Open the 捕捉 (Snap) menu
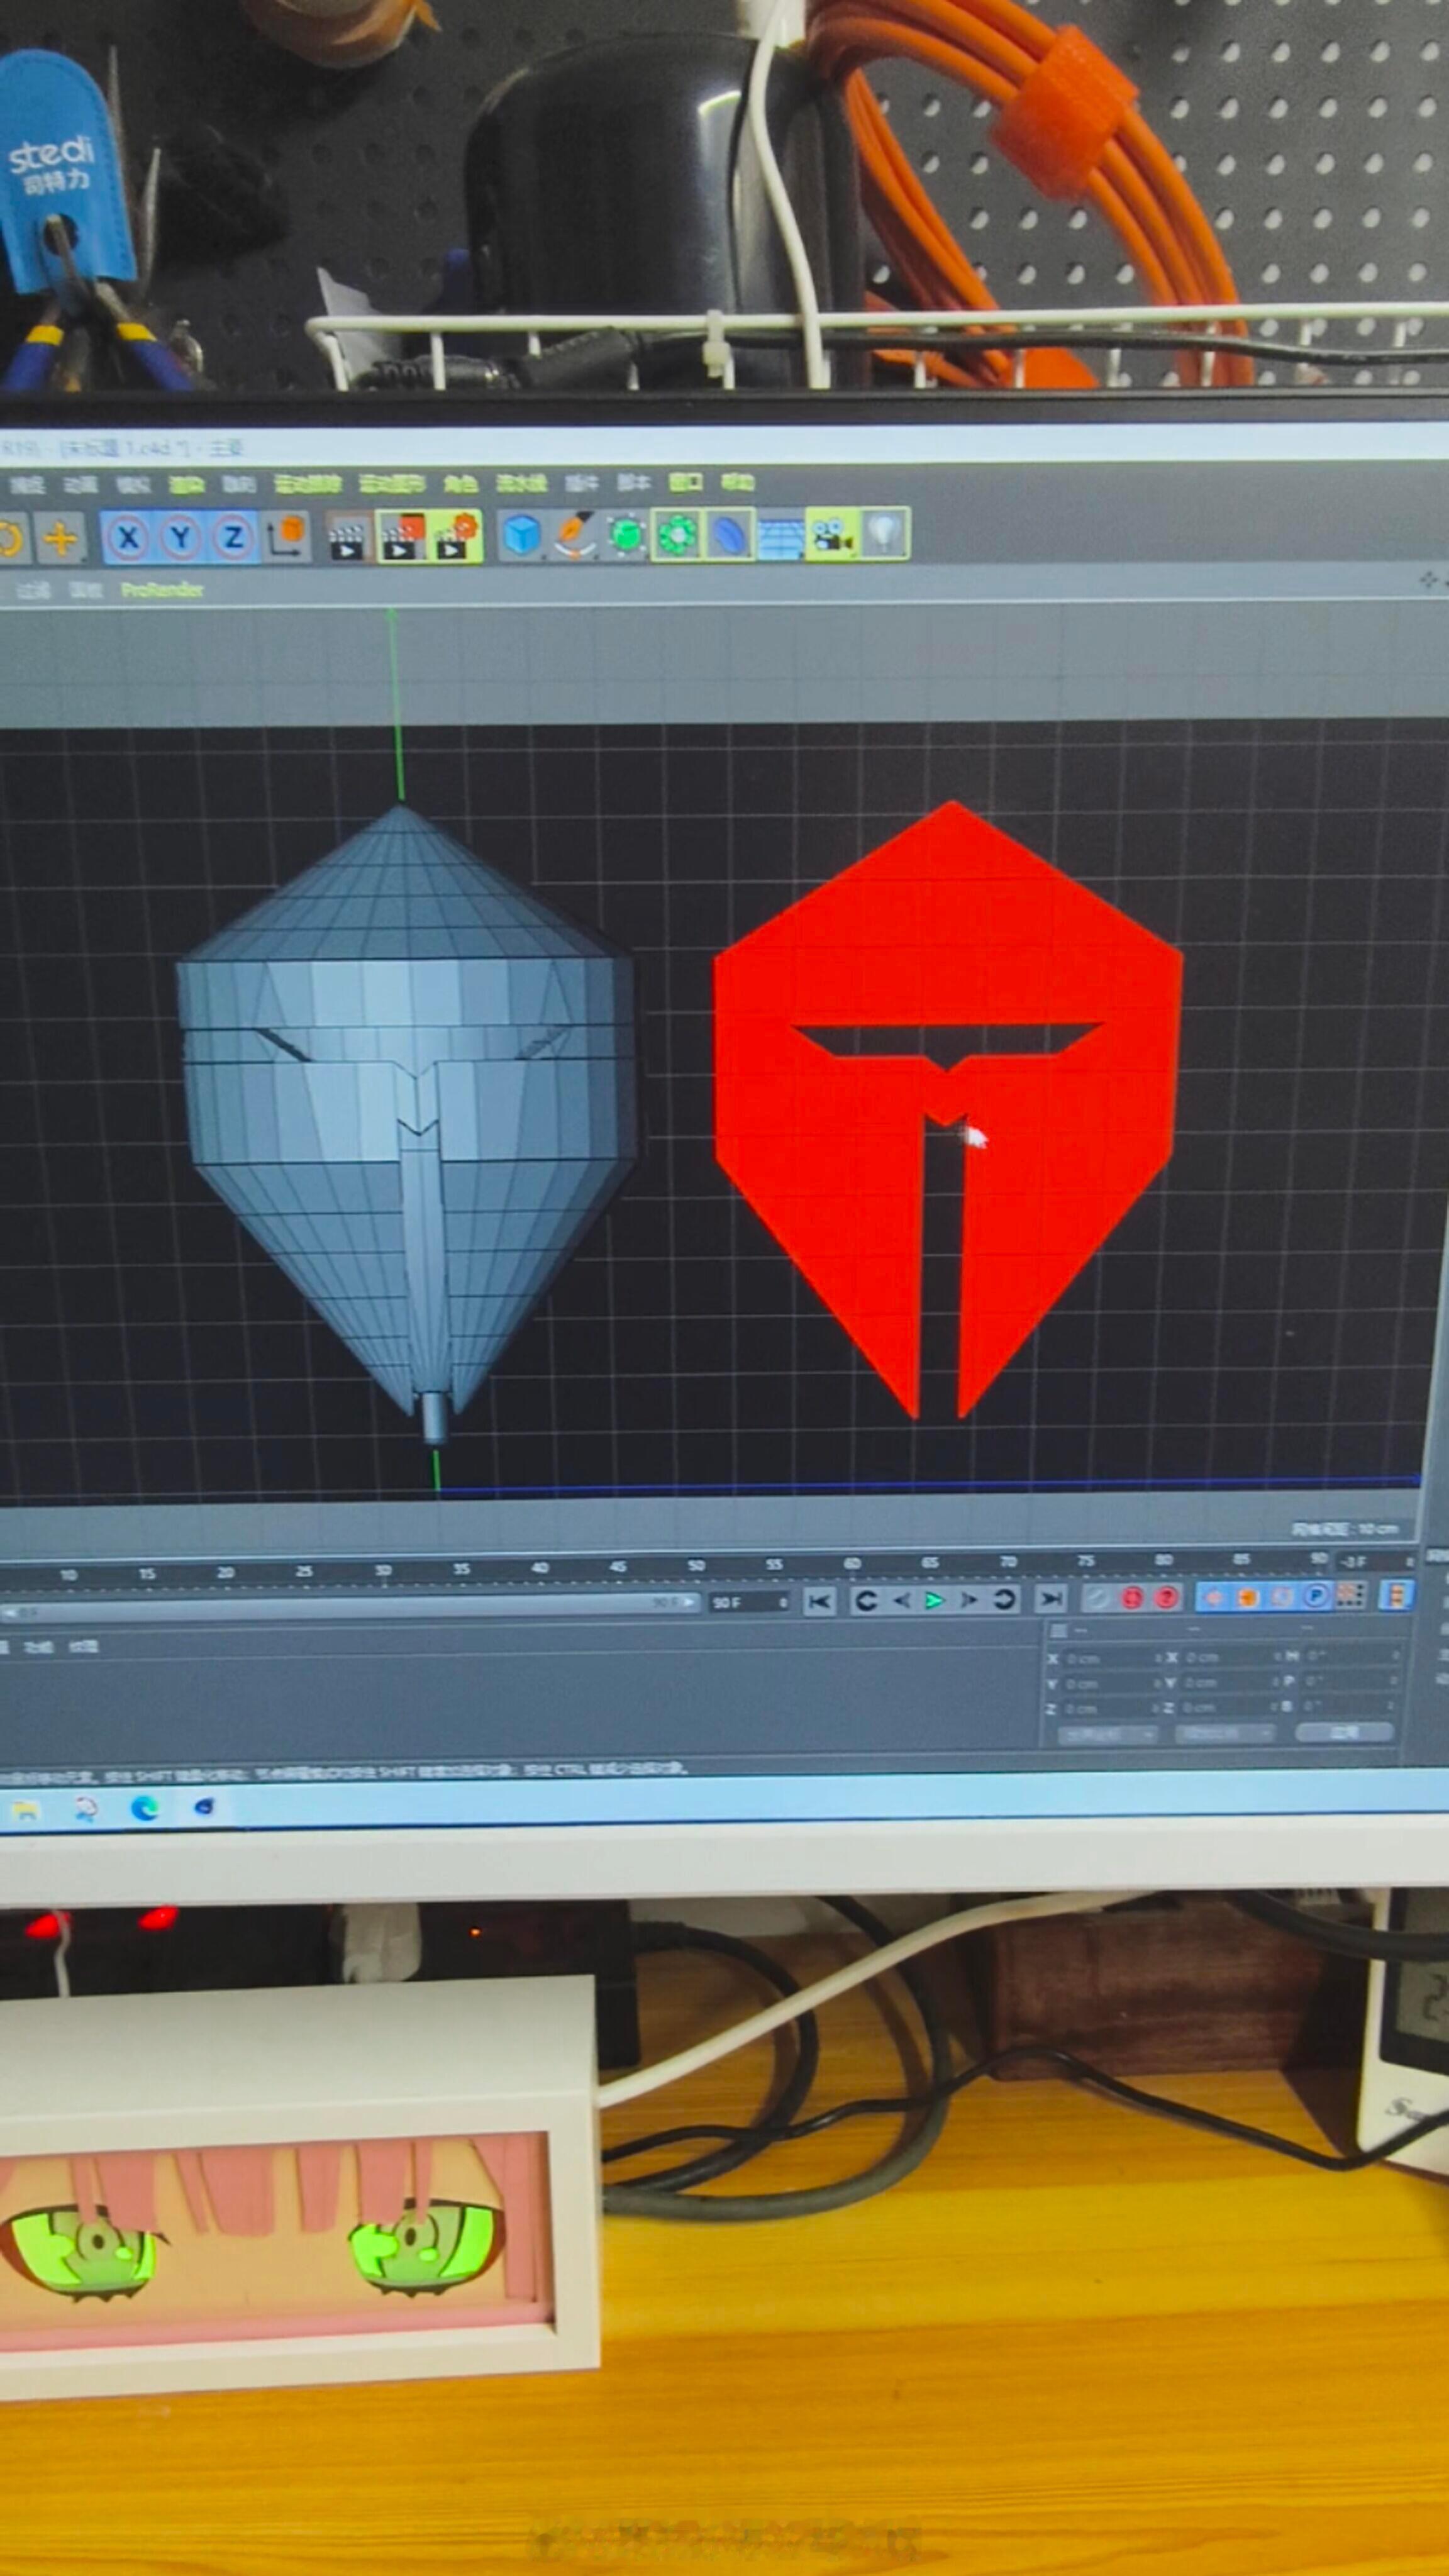 click(x=27, y=486)
